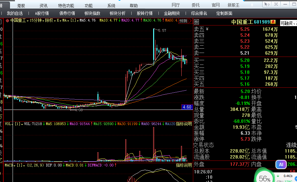Open the round AI assistant button
Viewport: 297px width, 182px height.
(x=281, y=164)
